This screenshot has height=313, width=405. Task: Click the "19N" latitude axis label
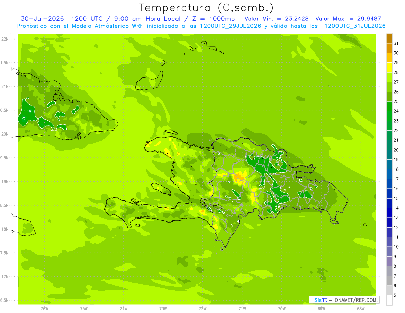[x=5, y=182]
